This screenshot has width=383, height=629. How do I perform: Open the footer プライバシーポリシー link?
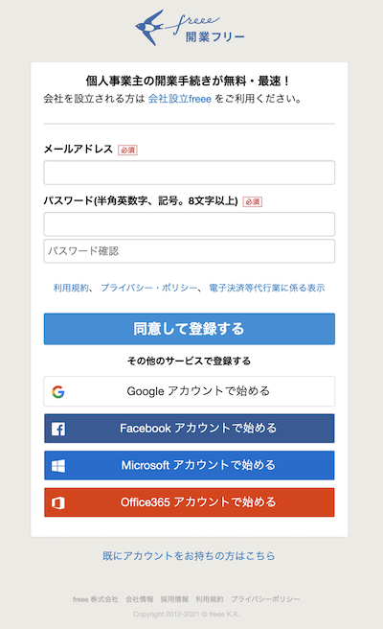tap(265, 599)
